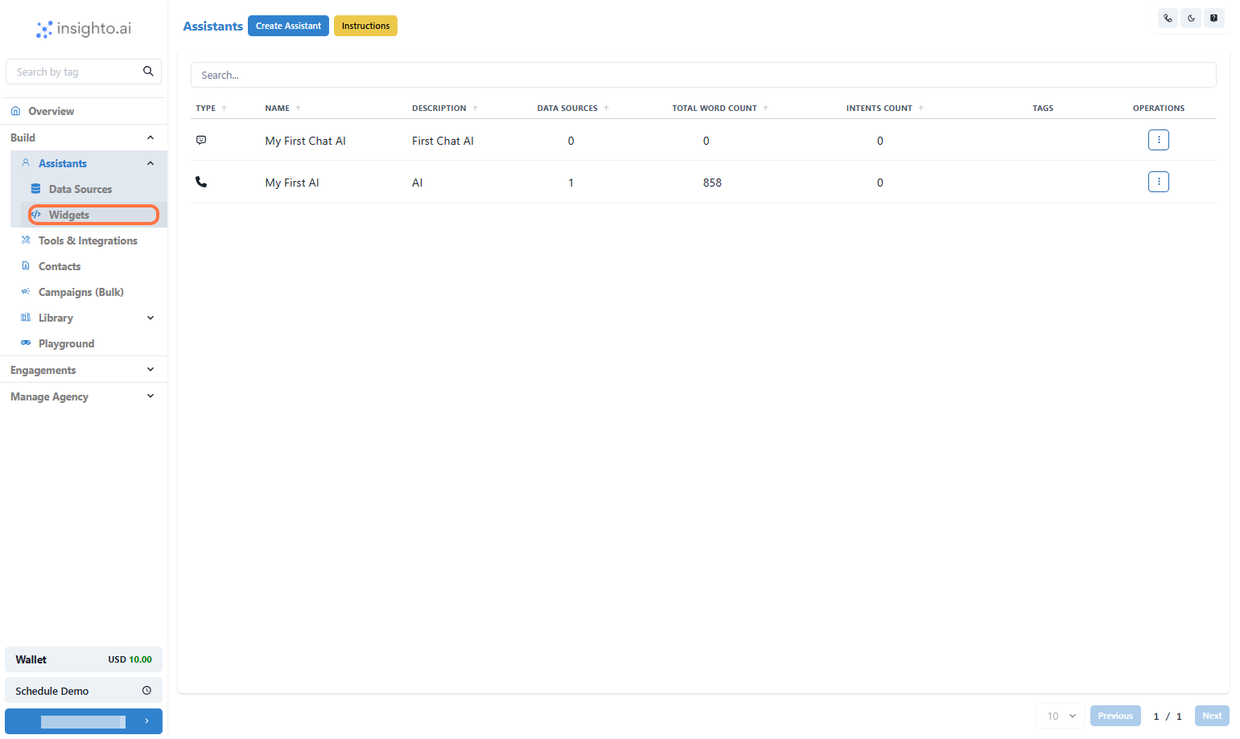Click the First Chat AI description
The width and height of the screenshot is (1240, 739).
click(x=443, y=141)
